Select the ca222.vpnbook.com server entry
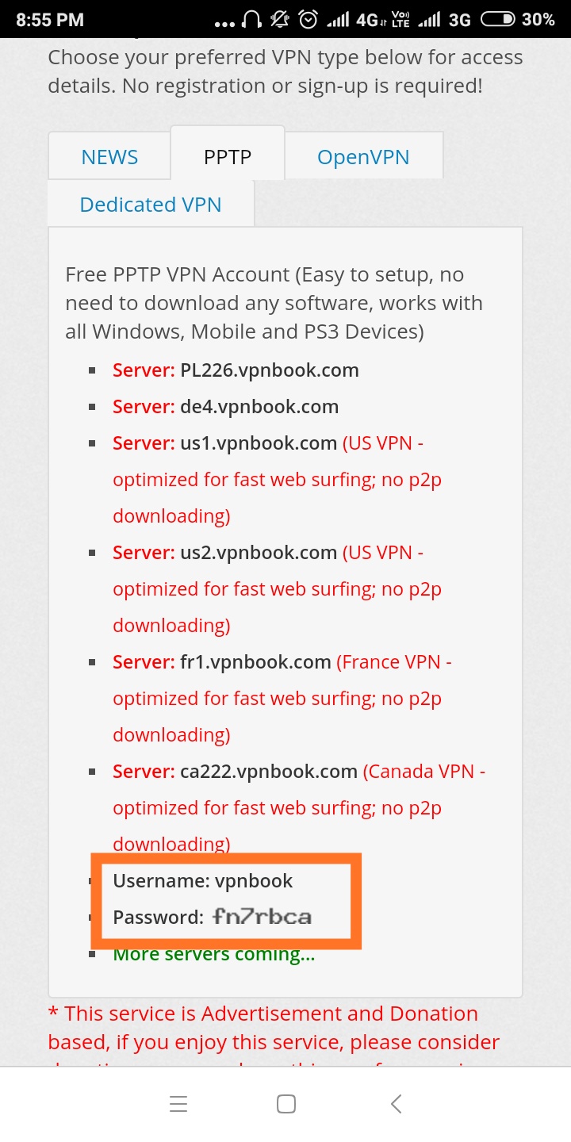The height and width of the screenshot is (1142, 571). pyautogui.click(x=269, y=772)
